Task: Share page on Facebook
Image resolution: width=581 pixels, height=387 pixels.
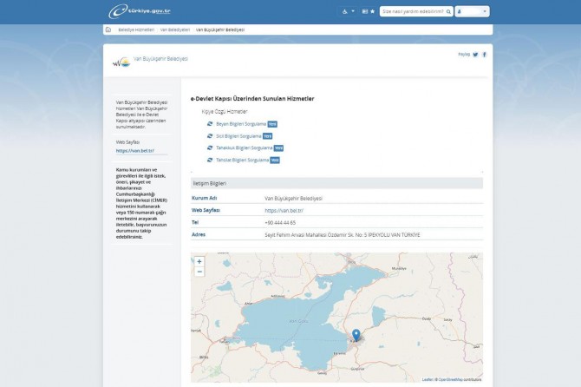Action: point(484,55)
